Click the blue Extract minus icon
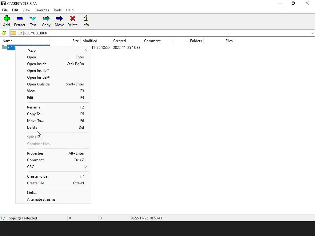The width and height of the screenshot is (315, 236). [x=20, y=18]
